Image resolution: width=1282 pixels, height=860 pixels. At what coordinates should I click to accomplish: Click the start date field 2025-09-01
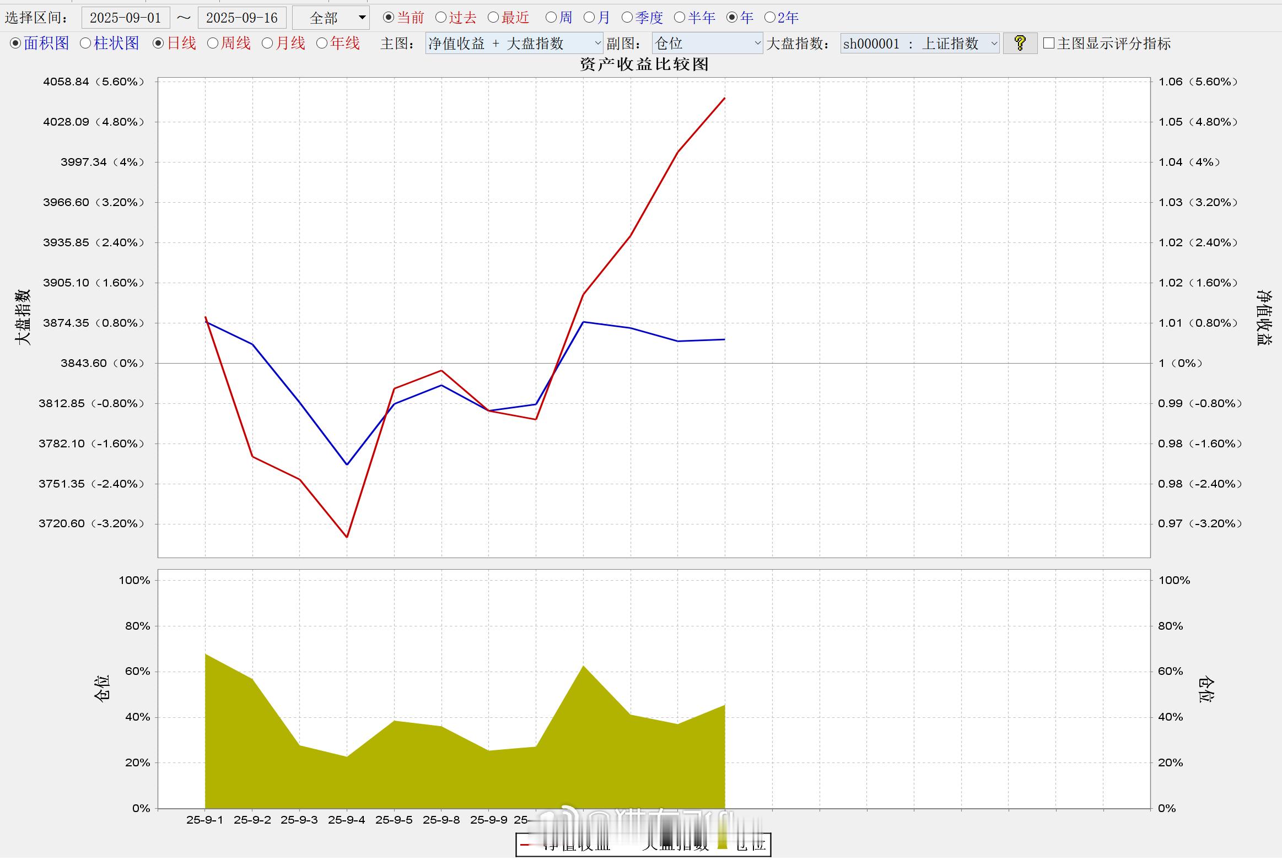coord(126,18)
